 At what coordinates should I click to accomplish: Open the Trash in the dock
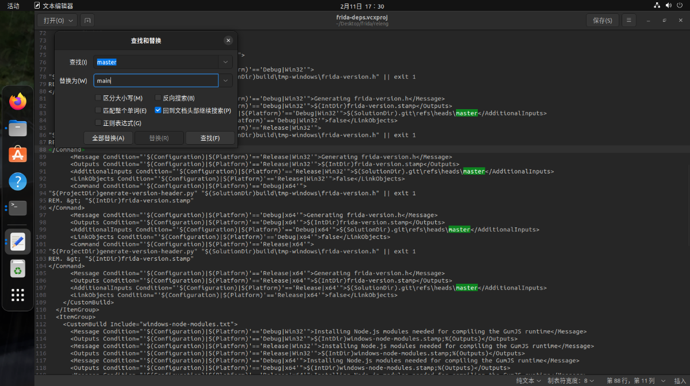(18, 268)
